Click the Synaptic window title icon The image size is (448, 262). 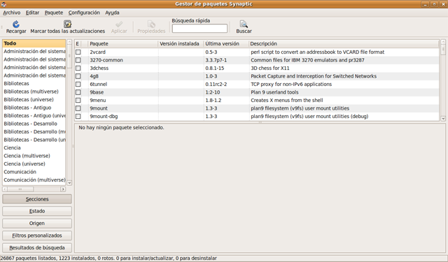[3, 4]
